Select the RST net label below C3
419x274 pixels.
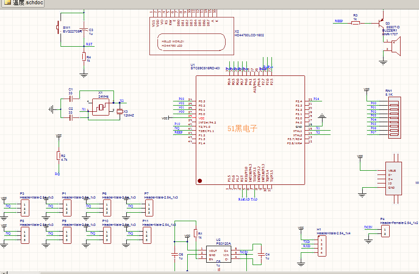click(x=89, y=44)
